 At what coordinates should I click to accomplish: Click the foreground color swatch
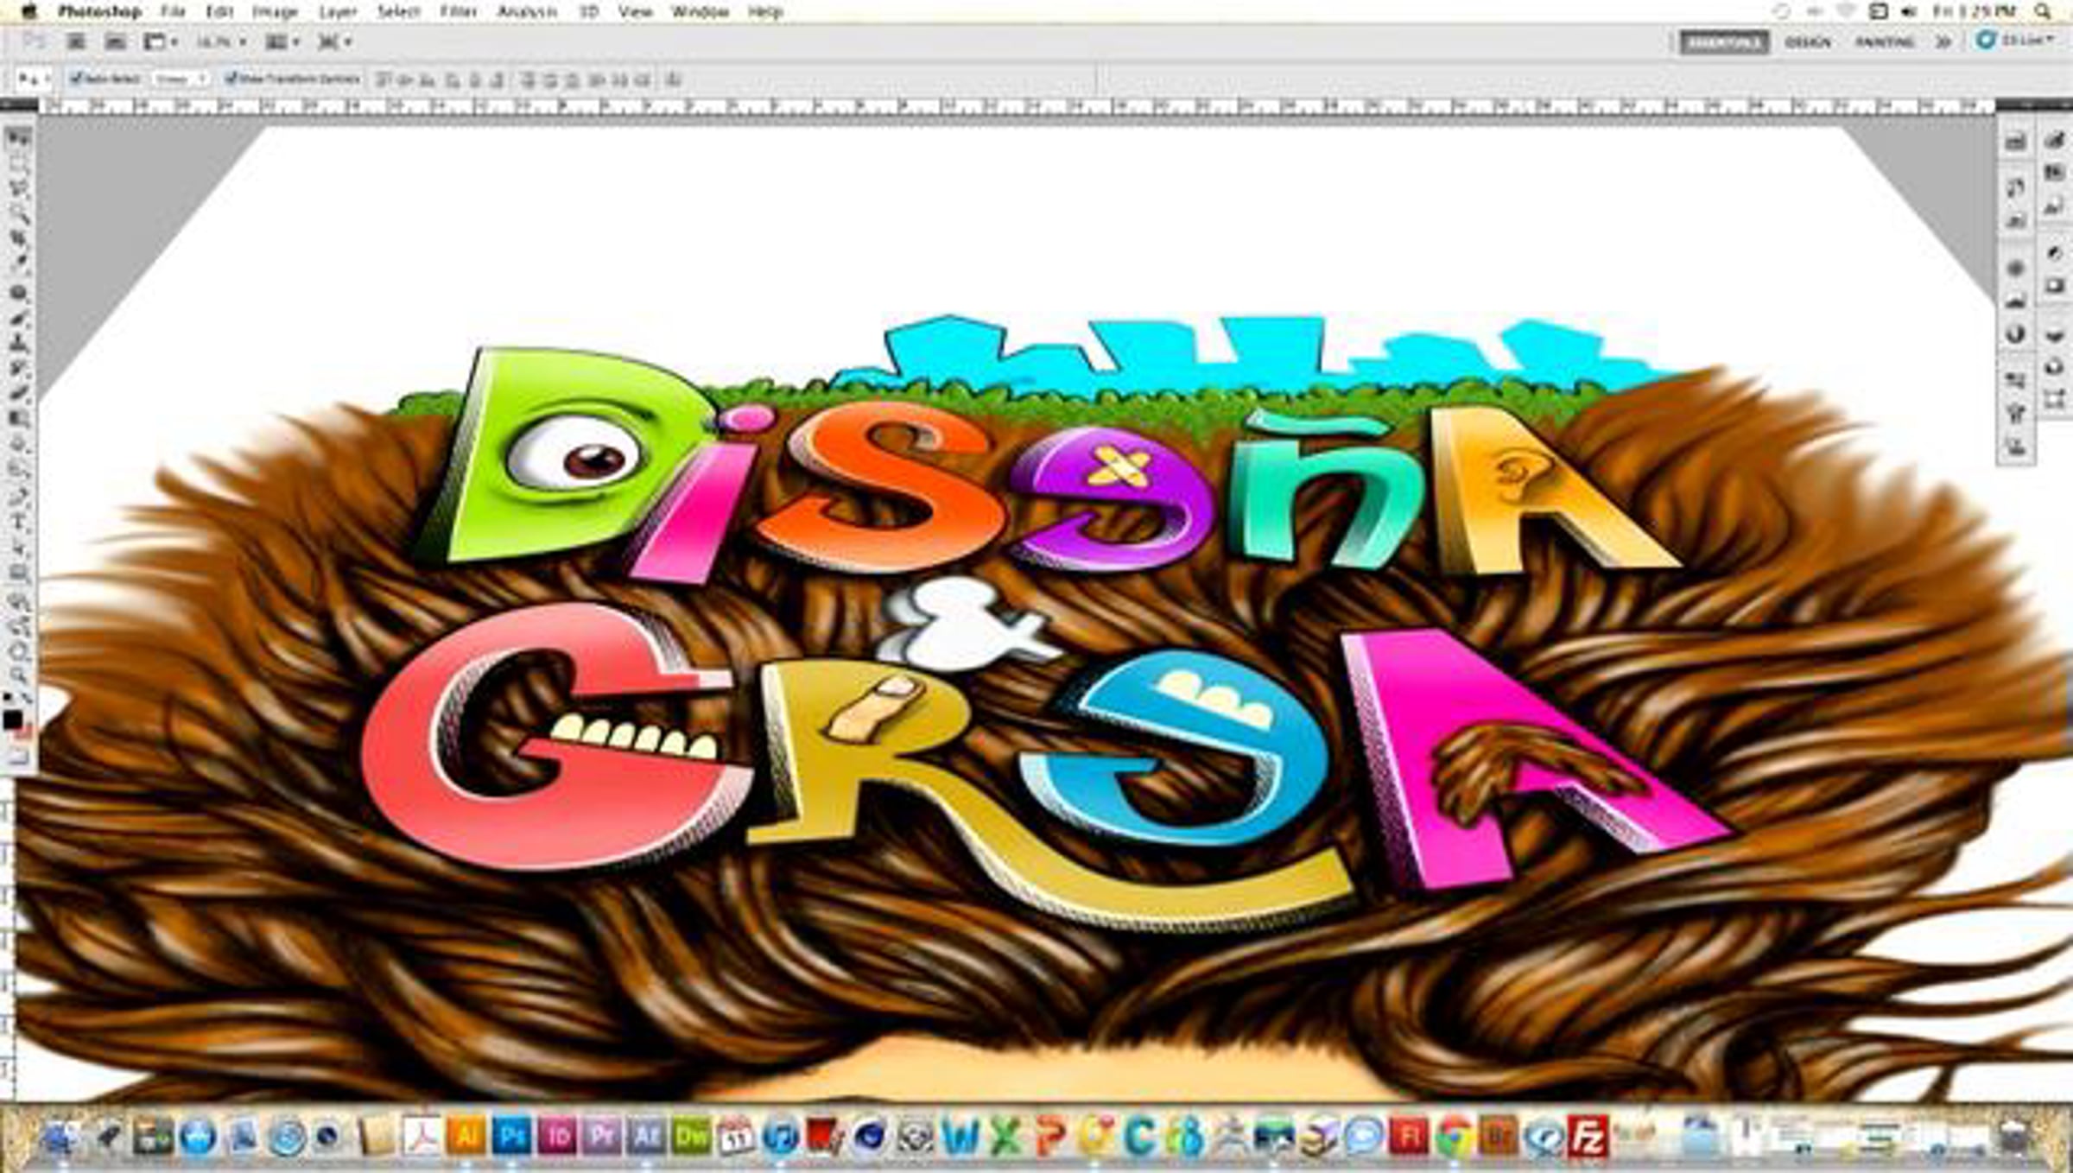coord(12,719)
